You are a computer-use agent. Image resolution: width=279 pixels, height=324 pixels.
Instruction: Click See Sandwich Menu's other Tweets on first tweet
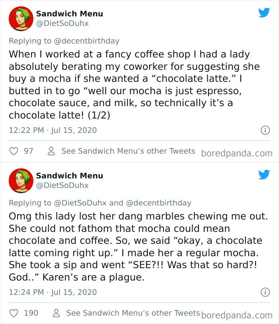(x=128, y=151)
